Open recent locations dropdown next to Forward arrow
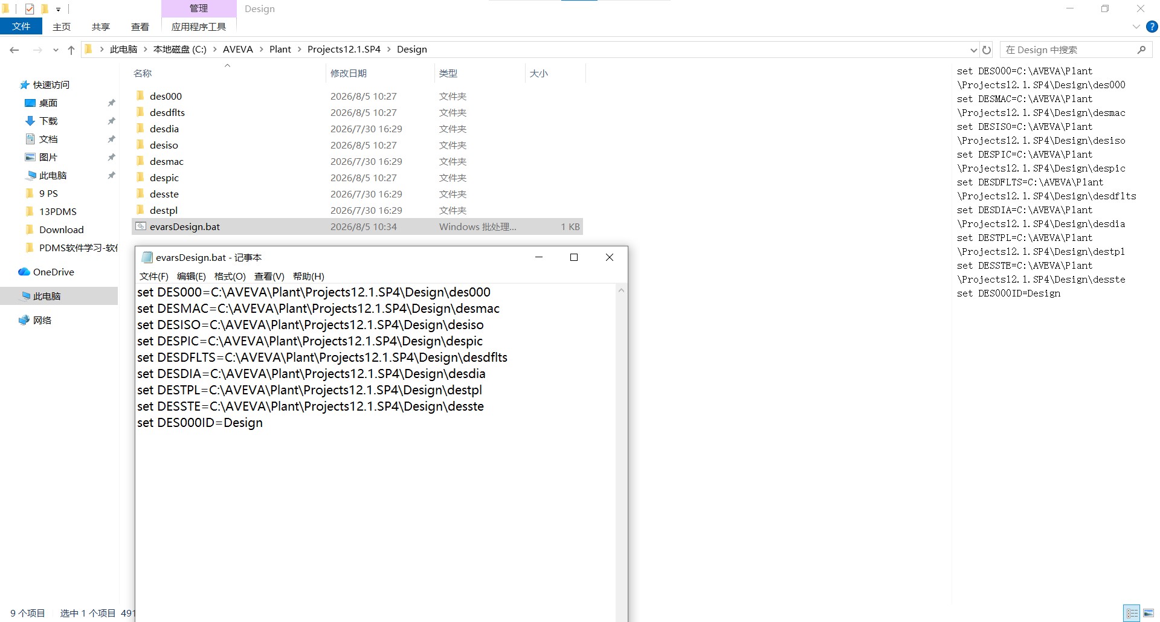 (56, 50)
